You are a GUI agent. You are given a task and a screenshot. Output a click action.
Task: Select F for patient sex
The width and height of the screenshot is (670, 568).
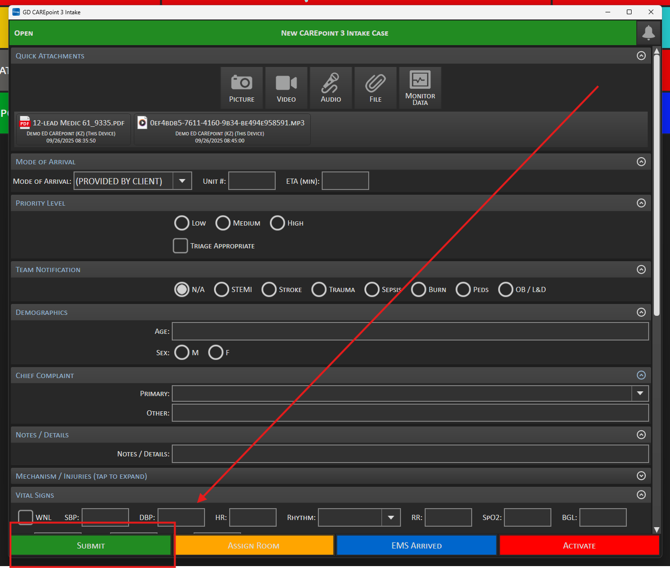tap(216, 352)
